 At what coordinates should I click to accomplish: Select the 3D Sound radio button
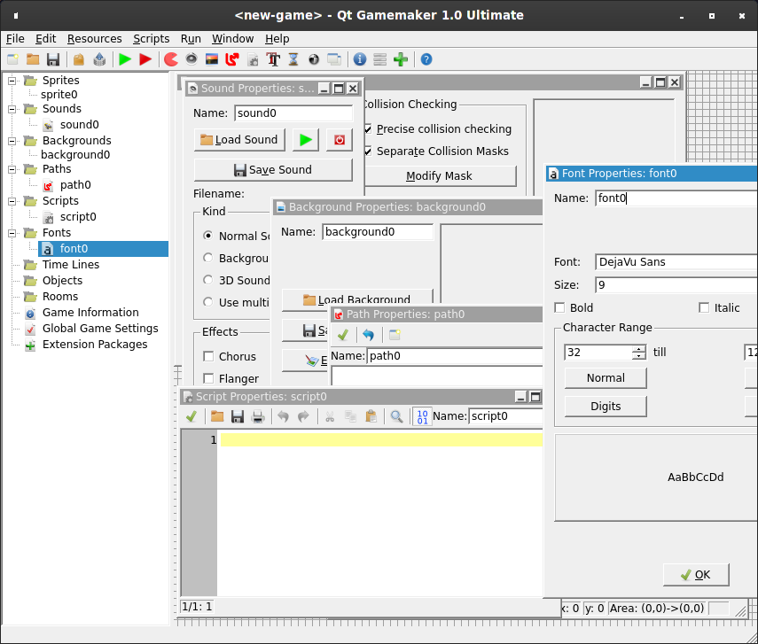207,280
